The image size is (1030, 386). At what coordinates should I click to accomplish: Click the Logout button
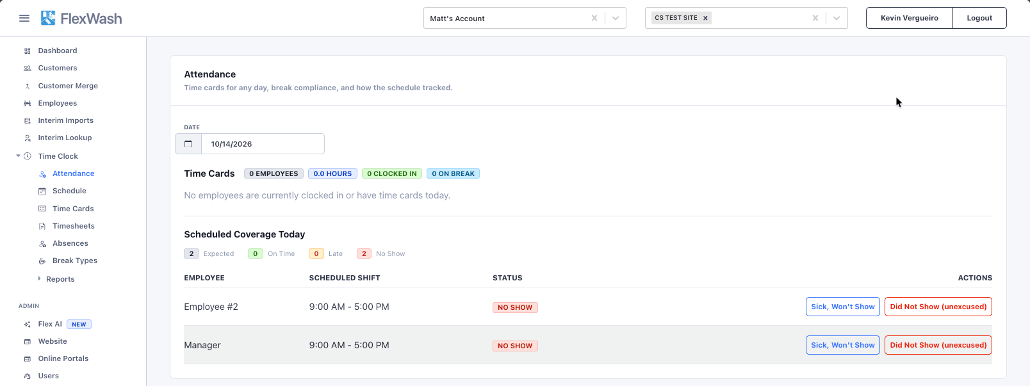979,18
